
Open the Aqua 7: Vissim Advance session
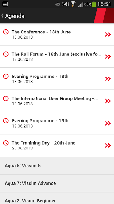pos(57,183)
